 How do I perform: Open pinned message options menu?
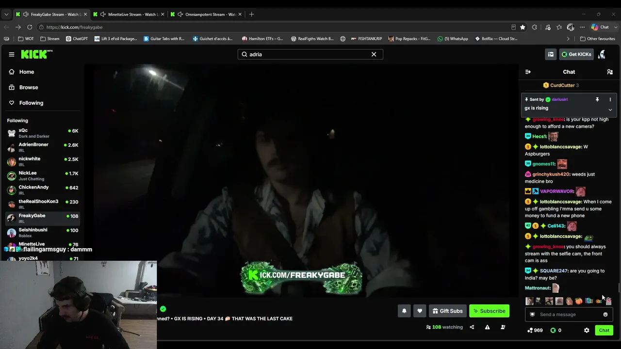[610, 99]
